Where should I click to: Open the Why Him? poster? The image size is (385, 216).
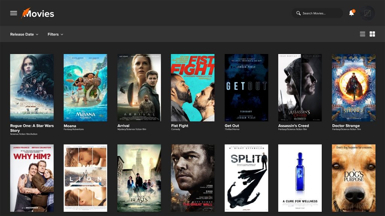click(32, 178)
